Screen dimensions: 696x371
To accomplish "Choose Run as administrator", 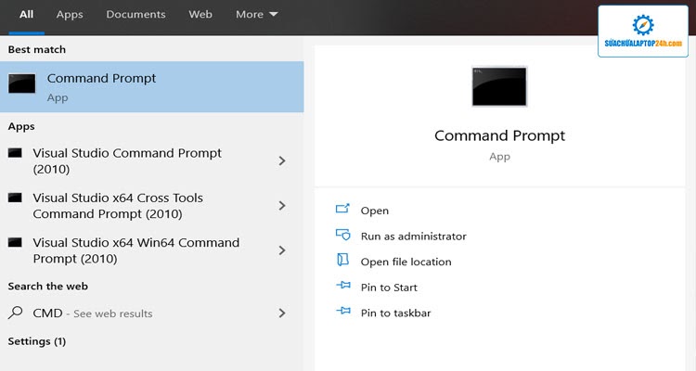I will (x=414, y=237).
